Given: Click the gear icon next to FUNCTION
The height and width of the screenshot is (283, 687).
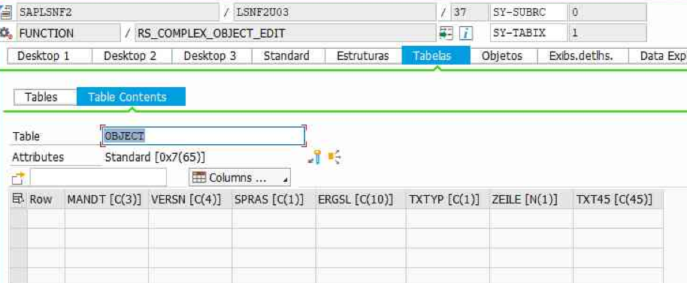Looking at the screenshot, I should (5, 33).
